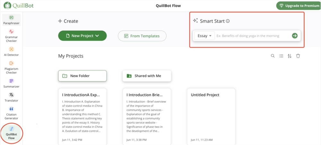The height and width of the screenshot is (145, 321).
Task: Open the New Folder item
Action: click(x=82, y=76)
